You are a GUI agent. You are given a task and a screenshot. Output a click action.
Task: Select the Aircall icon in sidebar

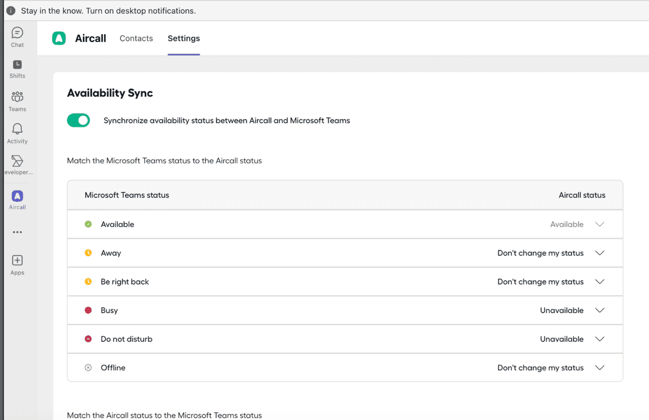[x=17, y=199]
